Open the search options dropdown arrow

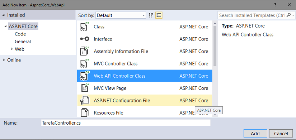click(x=293, y=15)
